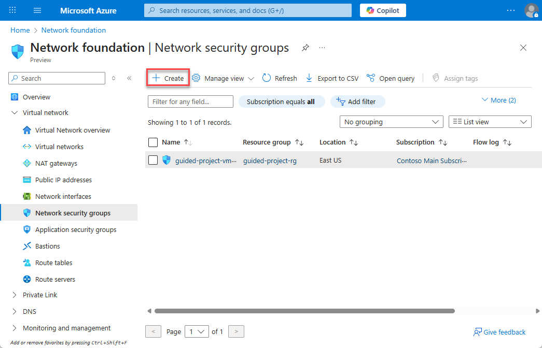Go to Home breadcrumb
Viewport: 542px width, 348px height.
[x=20, y=30]
